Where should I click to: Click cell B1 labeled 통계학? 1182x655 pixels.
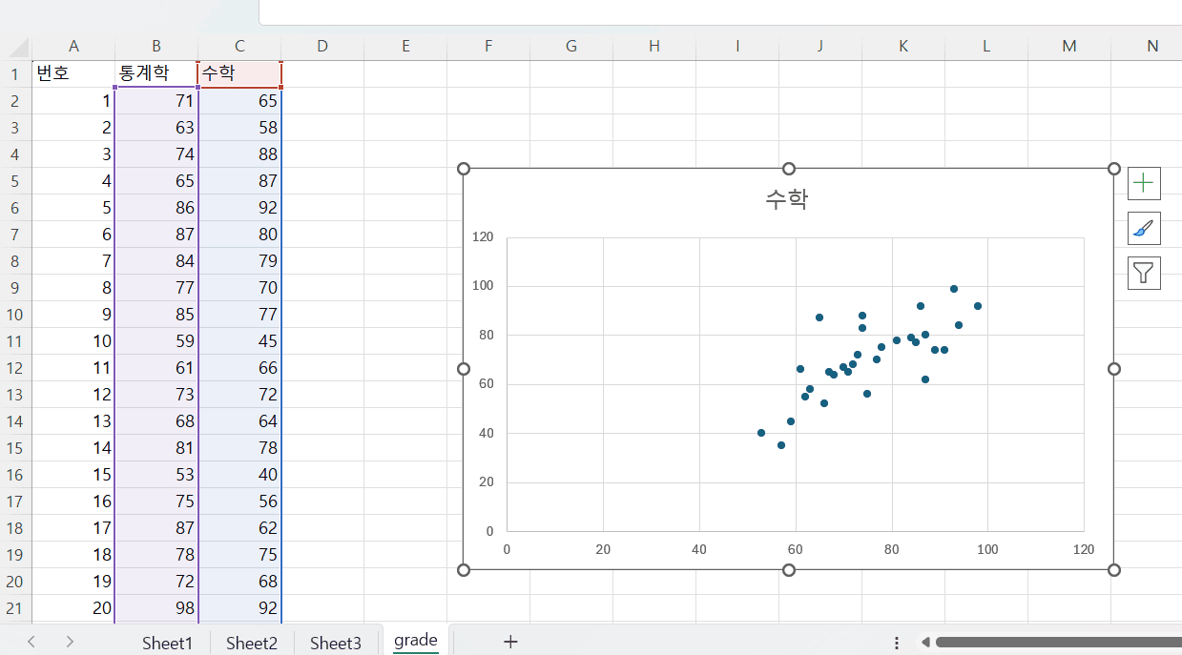coord(156,73)
